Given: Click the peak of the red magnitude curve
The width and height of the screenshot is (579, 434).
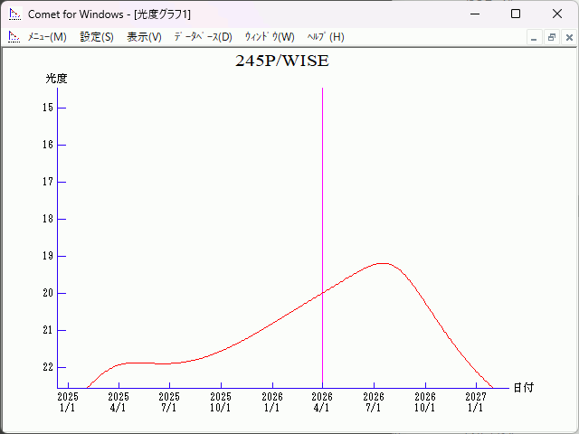Looking at the screenshot, I should pos(383,263).
